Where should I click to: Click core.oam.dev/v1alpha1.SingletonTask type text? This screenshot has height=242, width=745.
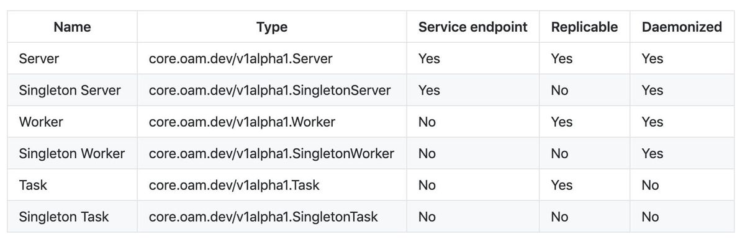click(x=263, y=217)
